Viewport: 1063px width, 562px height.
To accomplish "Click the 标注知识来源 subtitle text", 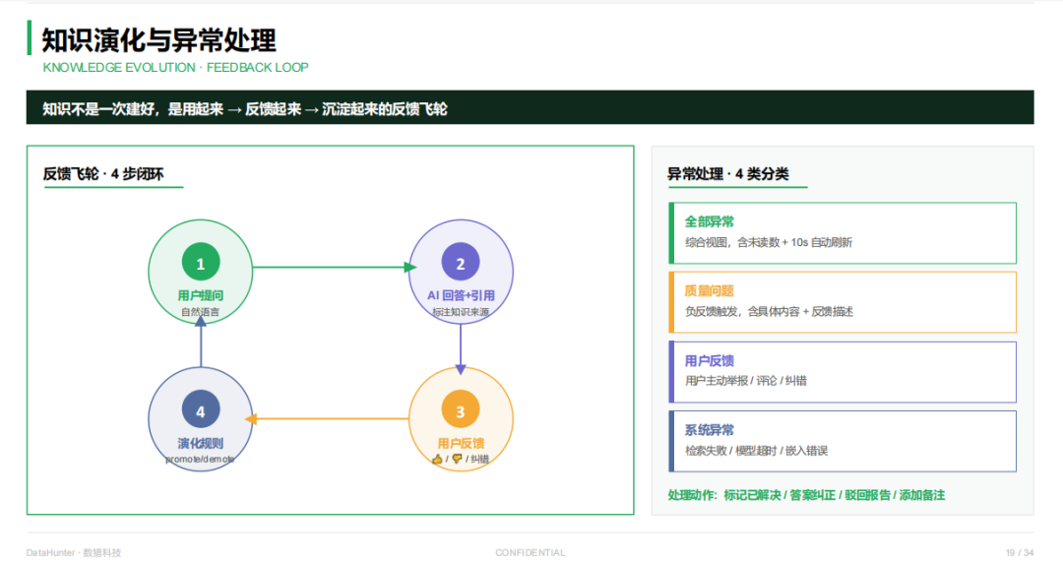I will click(x=461, y=312).
